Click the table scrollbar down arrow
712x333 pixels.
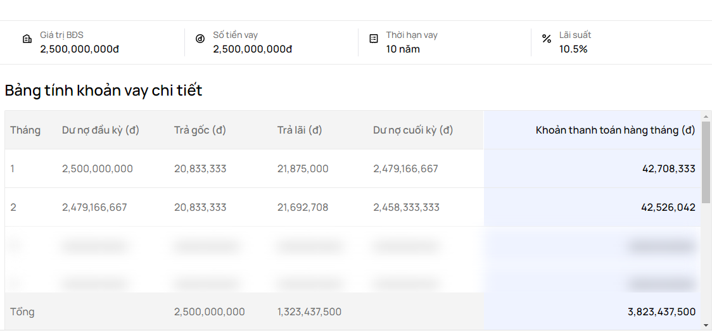(x=706, y=325)
